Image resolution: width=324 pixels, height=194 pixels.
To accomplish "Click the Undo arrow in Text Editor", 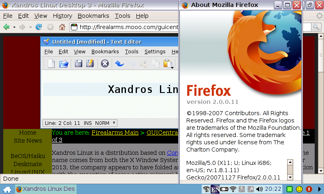I will pos(119,63).
